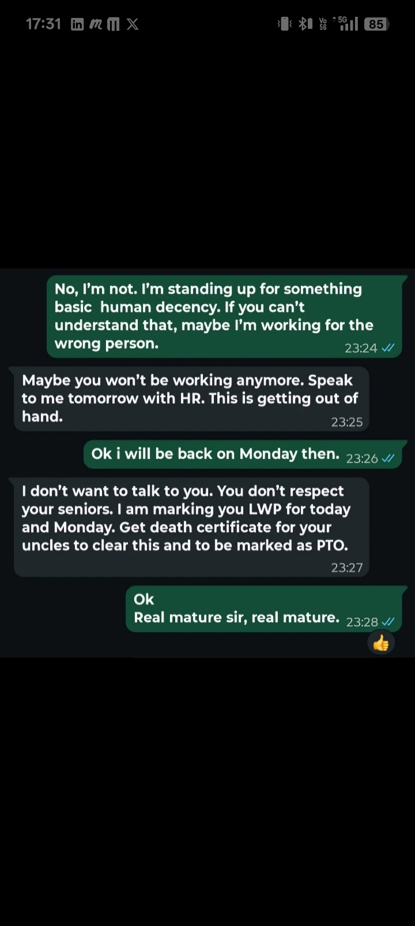The image size is (415, 926).
Task: Tap the battery level indicator showing 85
Action: (376, 24)
